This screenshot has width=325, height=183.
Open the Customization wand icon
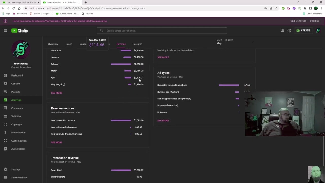(5, 141)
